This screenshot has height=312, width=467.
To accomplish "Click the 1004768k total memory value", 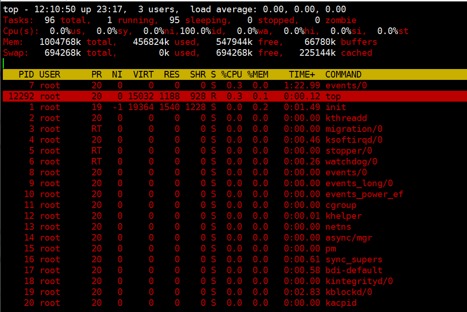I will tap(60, 42).
